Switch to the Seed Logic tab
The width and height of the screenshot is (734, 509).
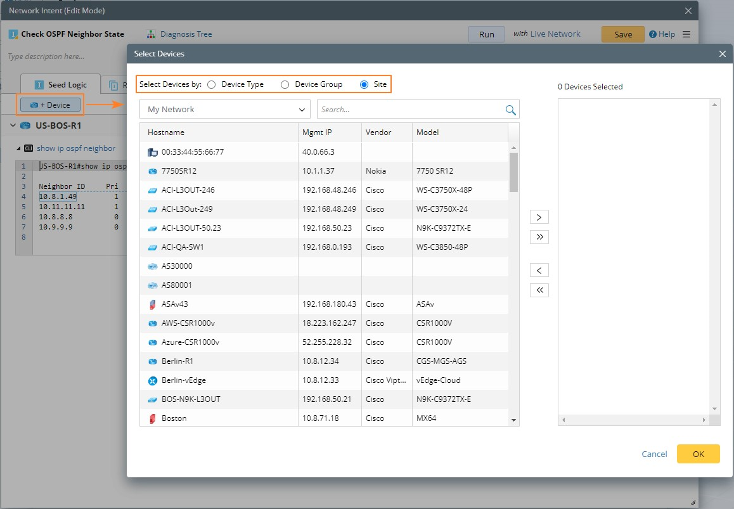coord(61,85)
